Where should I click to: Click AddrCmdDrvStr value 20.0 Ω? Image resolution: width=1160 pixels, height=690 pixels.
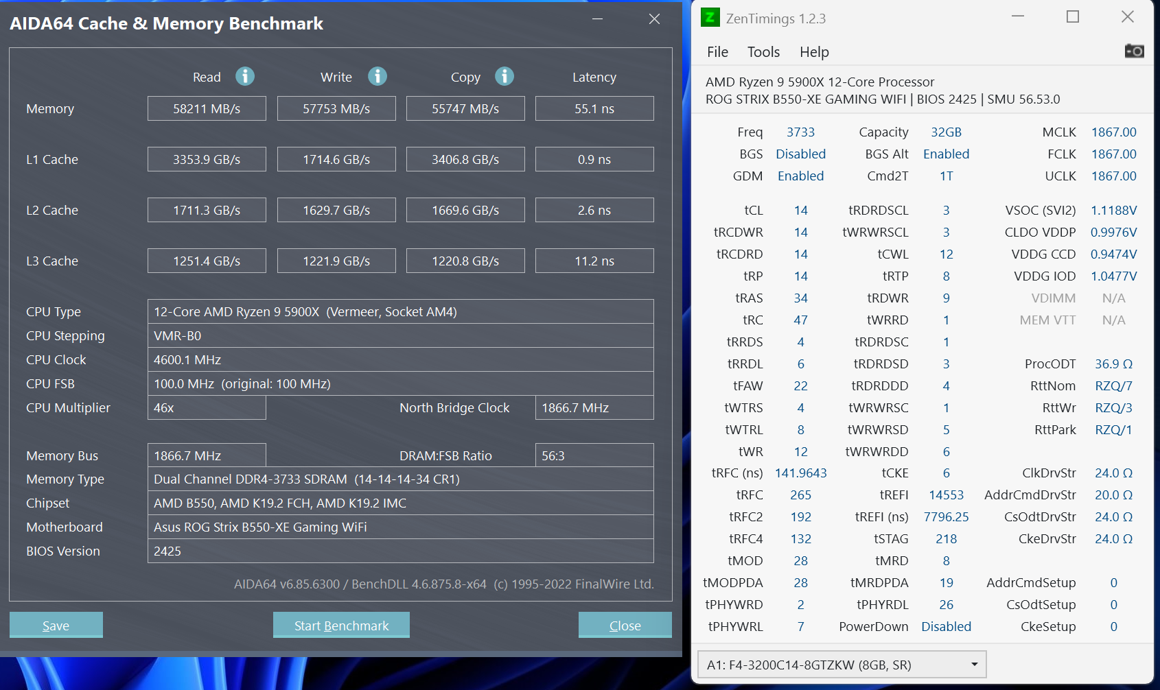click(x=1113, y=495)
